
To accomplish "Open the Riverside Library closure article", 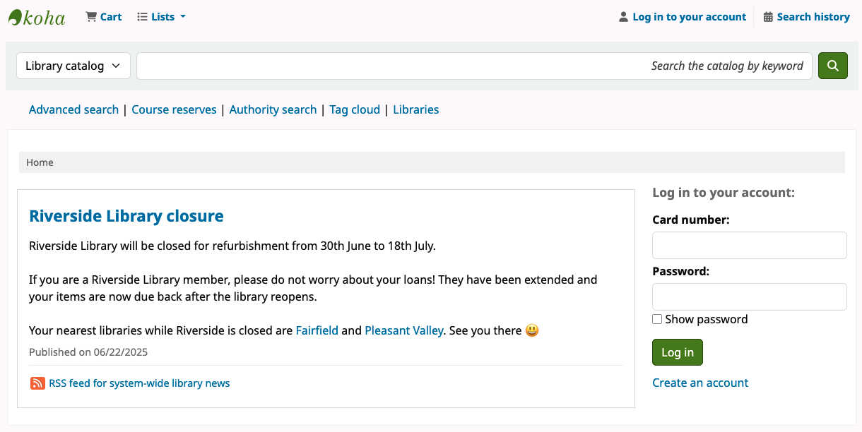I will pos(126,216).
